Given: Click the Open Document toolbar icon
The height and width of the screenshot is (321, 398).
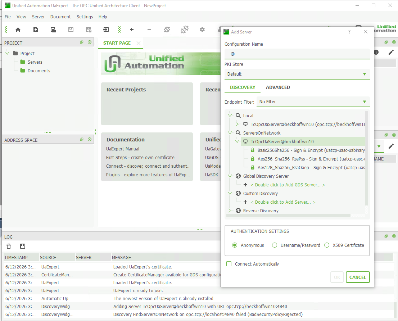Looking at the screenshot, I should 53,30.
